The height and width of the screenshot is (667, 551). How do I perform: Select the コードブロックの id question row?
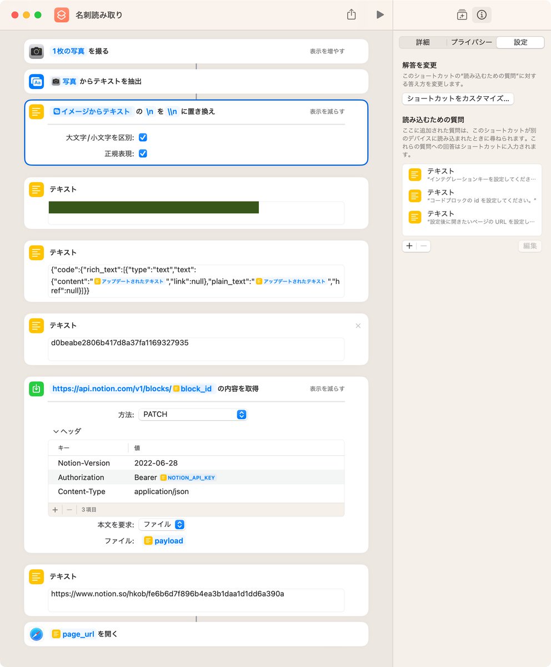point(472,196)
